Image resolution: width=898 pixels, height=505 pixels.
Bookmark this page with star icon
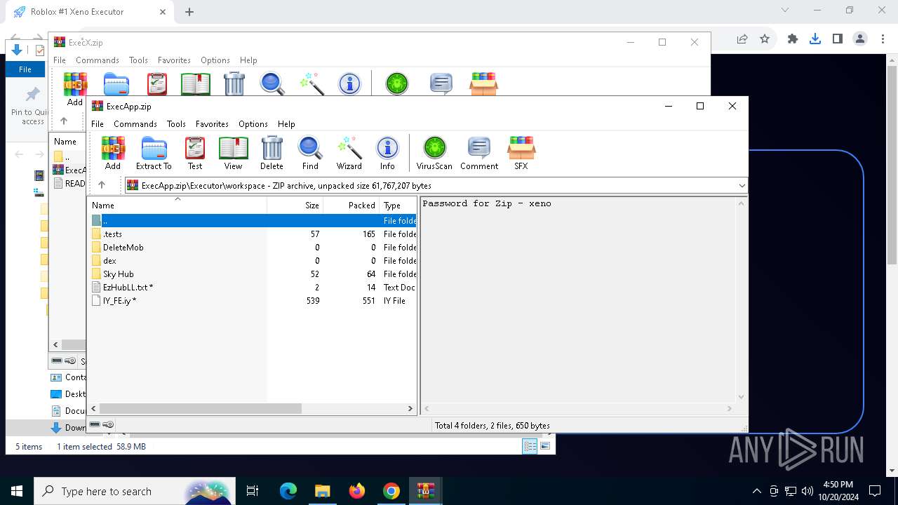(x=765, y=39)
